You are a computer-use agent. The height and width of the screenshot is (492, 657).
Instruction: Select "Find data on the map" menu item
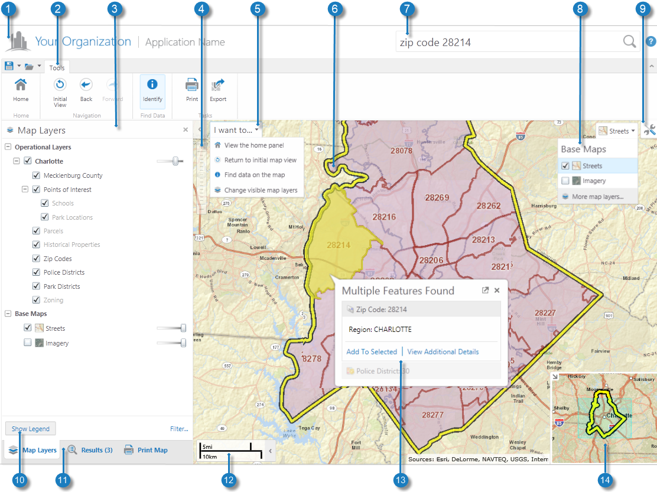coord(254,175)
